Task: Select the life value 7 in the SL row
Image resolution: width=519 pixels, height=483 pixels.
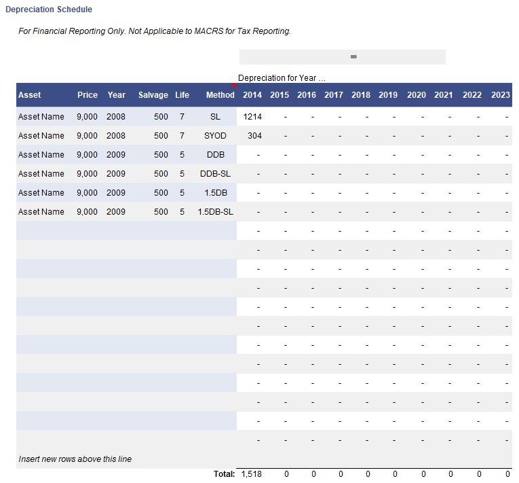Action: pyautogui.click(x=182, y=117)
